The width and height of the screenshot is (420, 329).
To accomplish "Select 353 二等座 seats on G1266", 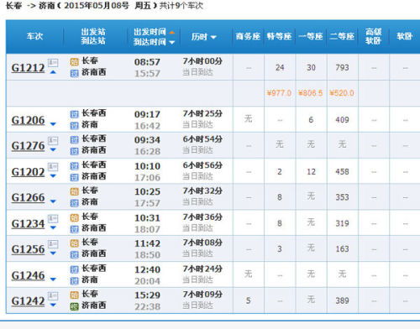I will [342, 197].
